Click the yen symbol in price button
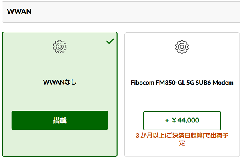Screen dimensions: 240x160 174,120
